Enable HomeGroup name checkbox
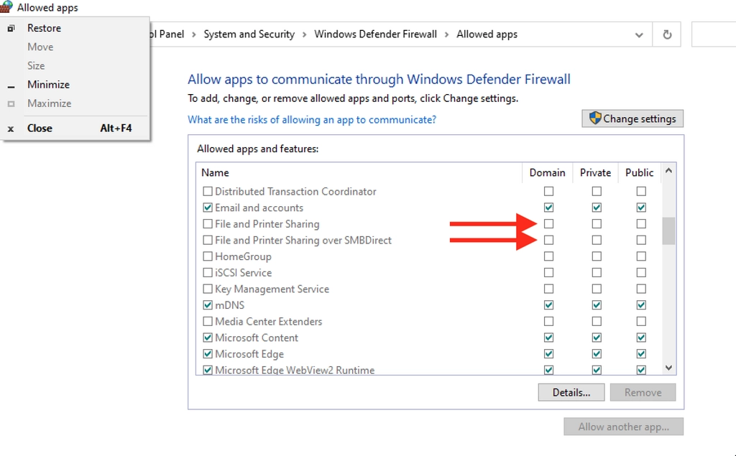Viewport: 736px width, 456px height. point(208,256)
